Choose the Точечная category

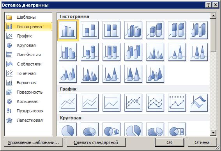(x=28, y=73)
